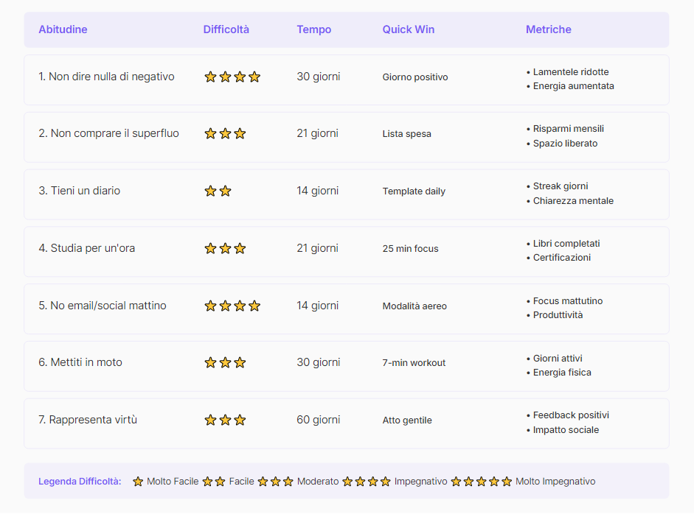Click the '60 giorni' duration for 'Rappresenta virtù'
Viewport: 694px width, 514px height.
pyautogui.click(x=318, y=420)
